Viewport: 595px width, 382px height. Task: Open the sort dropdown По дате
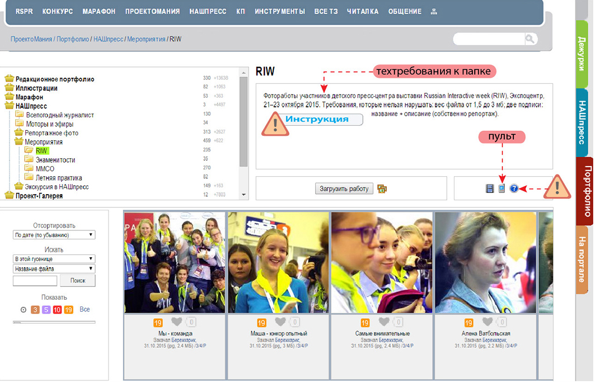(x=54, y=235)
